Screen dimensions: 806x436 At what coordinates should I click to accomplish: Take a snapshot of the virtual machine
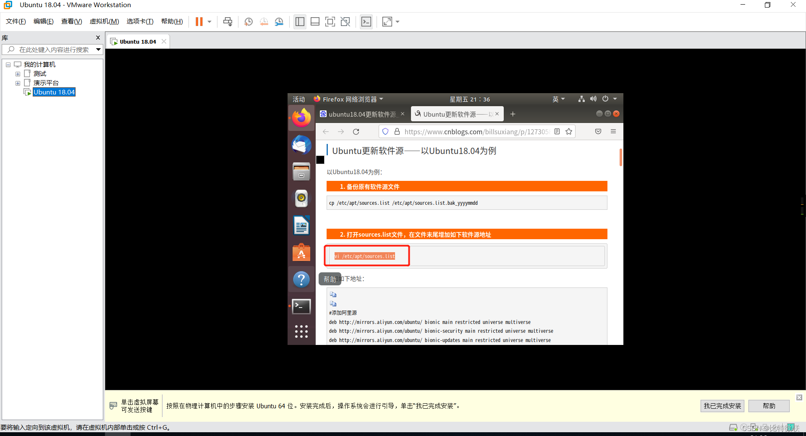pyautogui.click(x=248, y=21)
